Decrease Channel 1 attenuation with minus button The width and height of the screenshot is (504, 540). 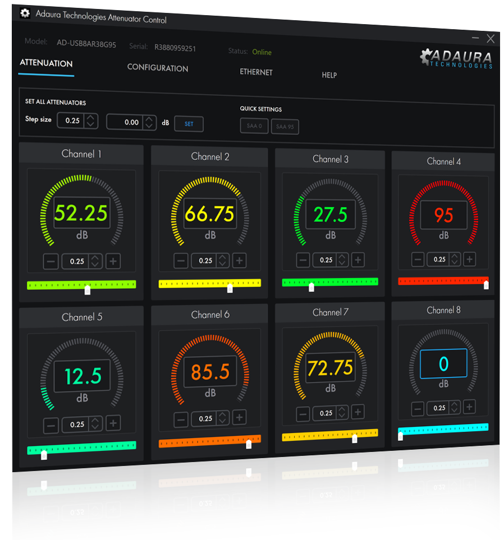click(51, 262)
